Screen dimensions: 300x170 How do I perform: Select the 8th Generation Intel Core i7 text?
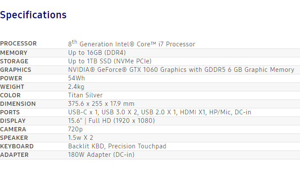131,44
